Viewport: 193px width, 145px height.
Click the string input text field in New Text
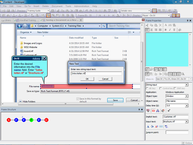click(x=96, y=73)
